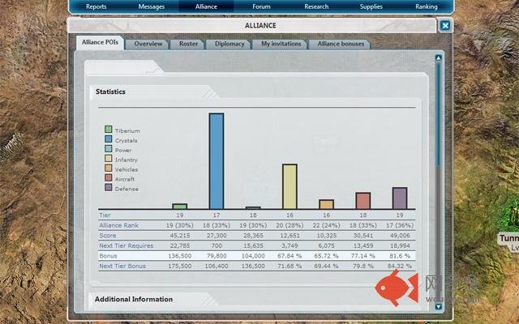Switch to the My invitations tab

(281, 44)
